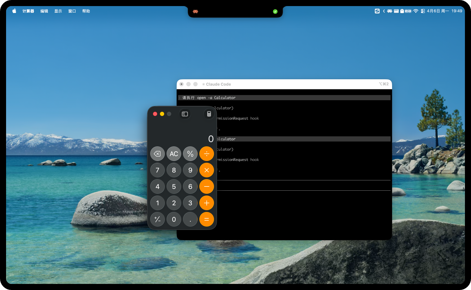Click the divide operator key

coord(207,154)
